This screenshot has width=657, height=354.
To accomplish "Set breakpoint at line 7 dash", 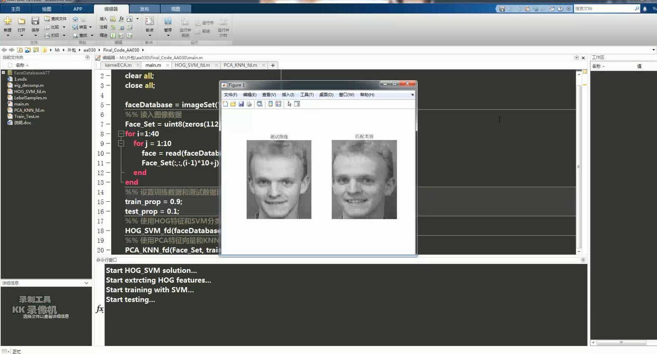I will [x=108, y=124].
